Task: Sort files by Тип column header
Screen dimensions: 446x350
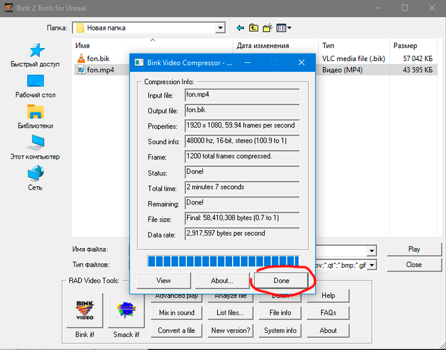Action: click(x=354, y=45)
